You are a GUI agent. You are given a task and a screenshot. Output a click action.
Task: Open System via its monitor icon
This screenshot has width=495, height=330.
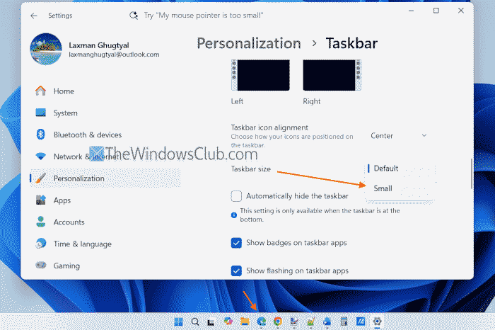pyautogui.click(x=40, y=113)
